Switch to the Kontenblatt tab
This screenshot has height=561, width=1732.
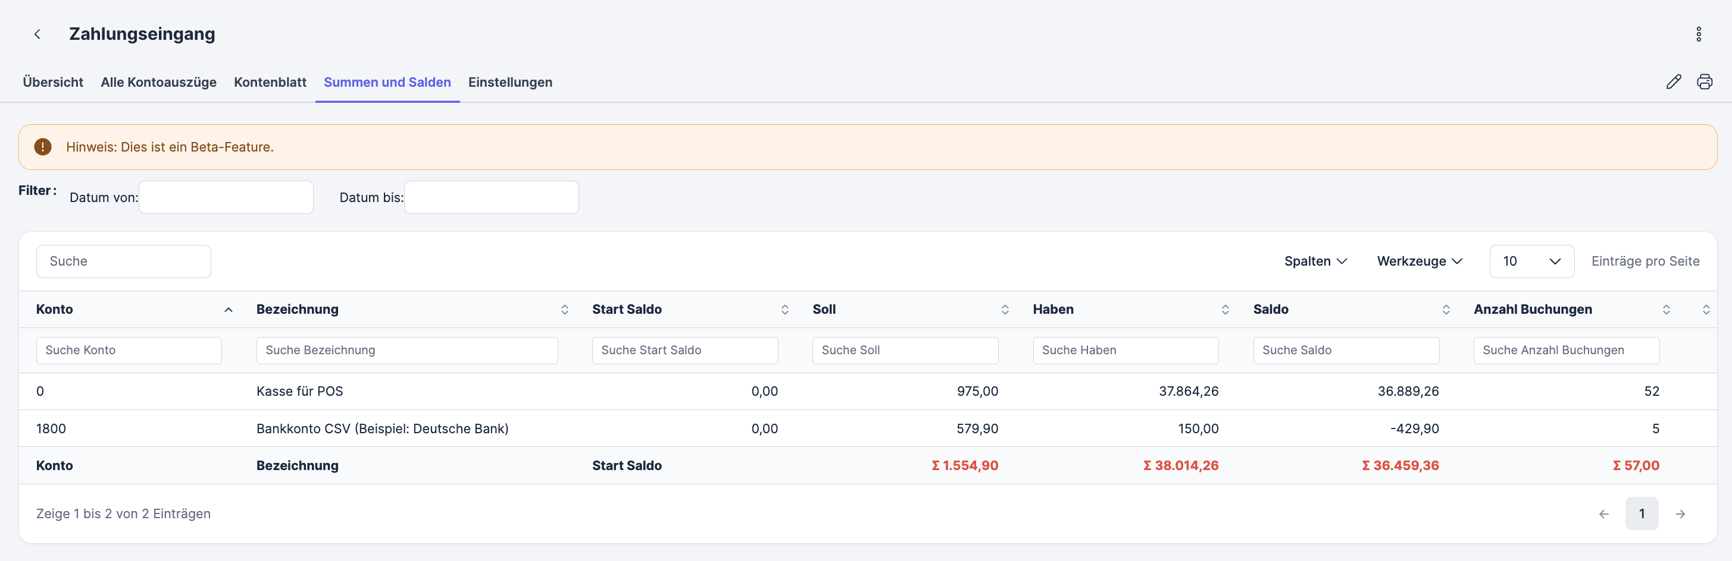[270, 82]
